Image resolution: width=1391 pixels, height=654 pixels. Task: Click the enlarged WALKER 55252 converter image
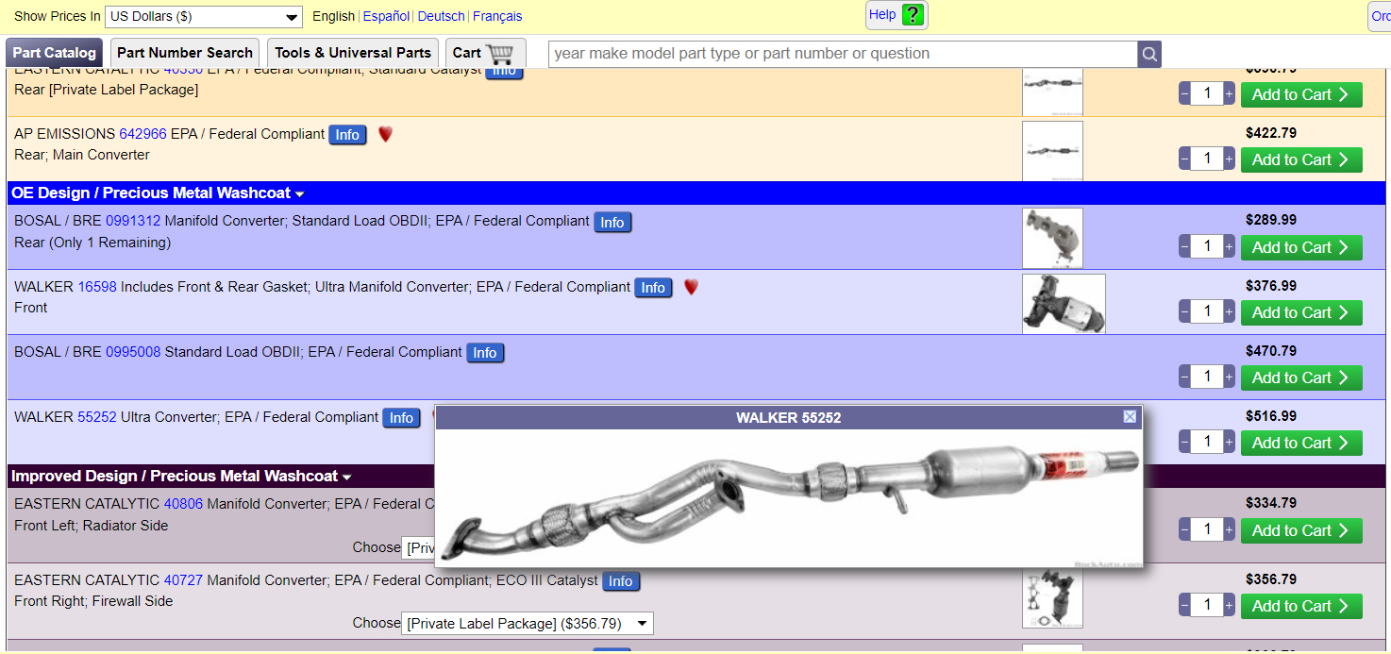tap(789, 498)
